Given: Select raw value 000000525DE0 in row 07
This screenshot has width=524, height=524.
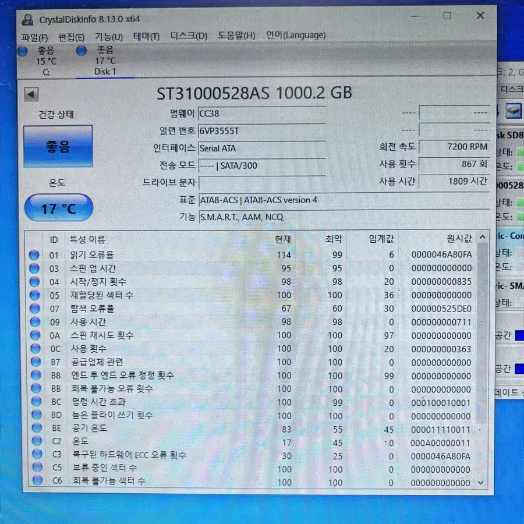Looking at the screenshot, I should pos(441,309).
